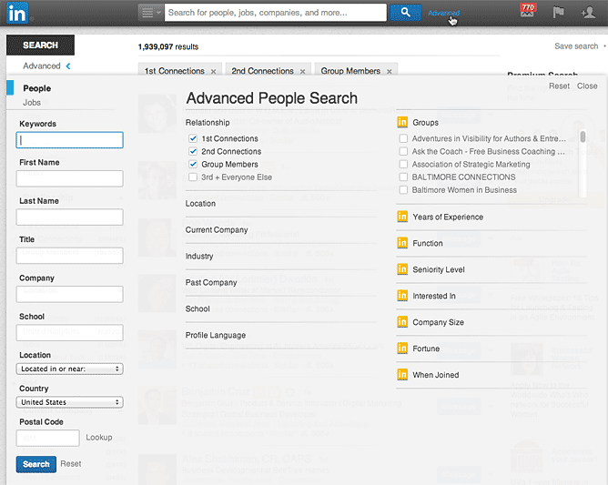Click the Advanced link in top bar
Viewport: 608px width, 485px height.
click(x=443, y=13)
